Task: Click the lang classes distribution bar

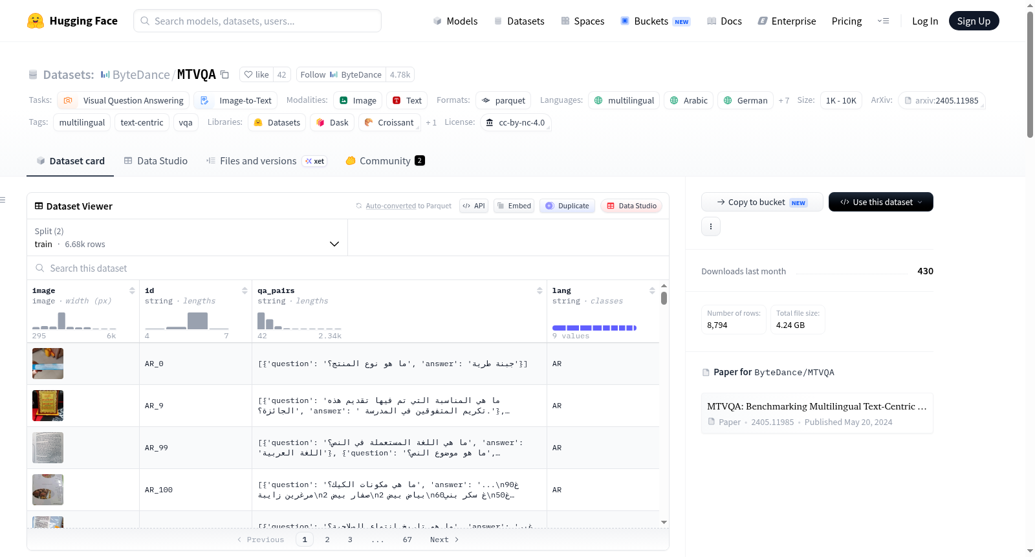Action: tap(594, 328)
